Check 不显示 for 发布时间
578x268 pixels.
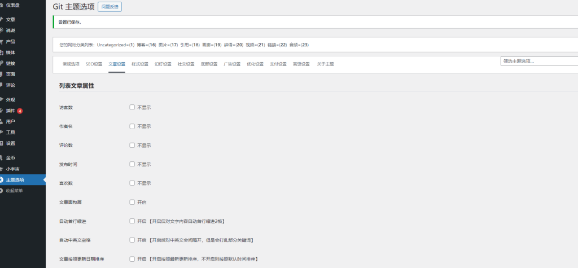pyautogui.click(x=132, y=164)
